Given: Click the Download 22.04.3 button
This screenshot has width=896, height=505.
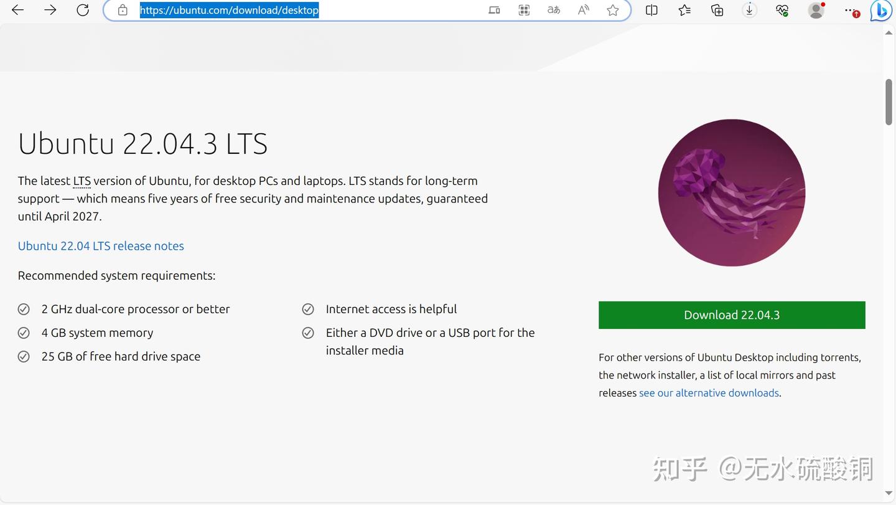Looking at the screenshot, I should (732, 315).
